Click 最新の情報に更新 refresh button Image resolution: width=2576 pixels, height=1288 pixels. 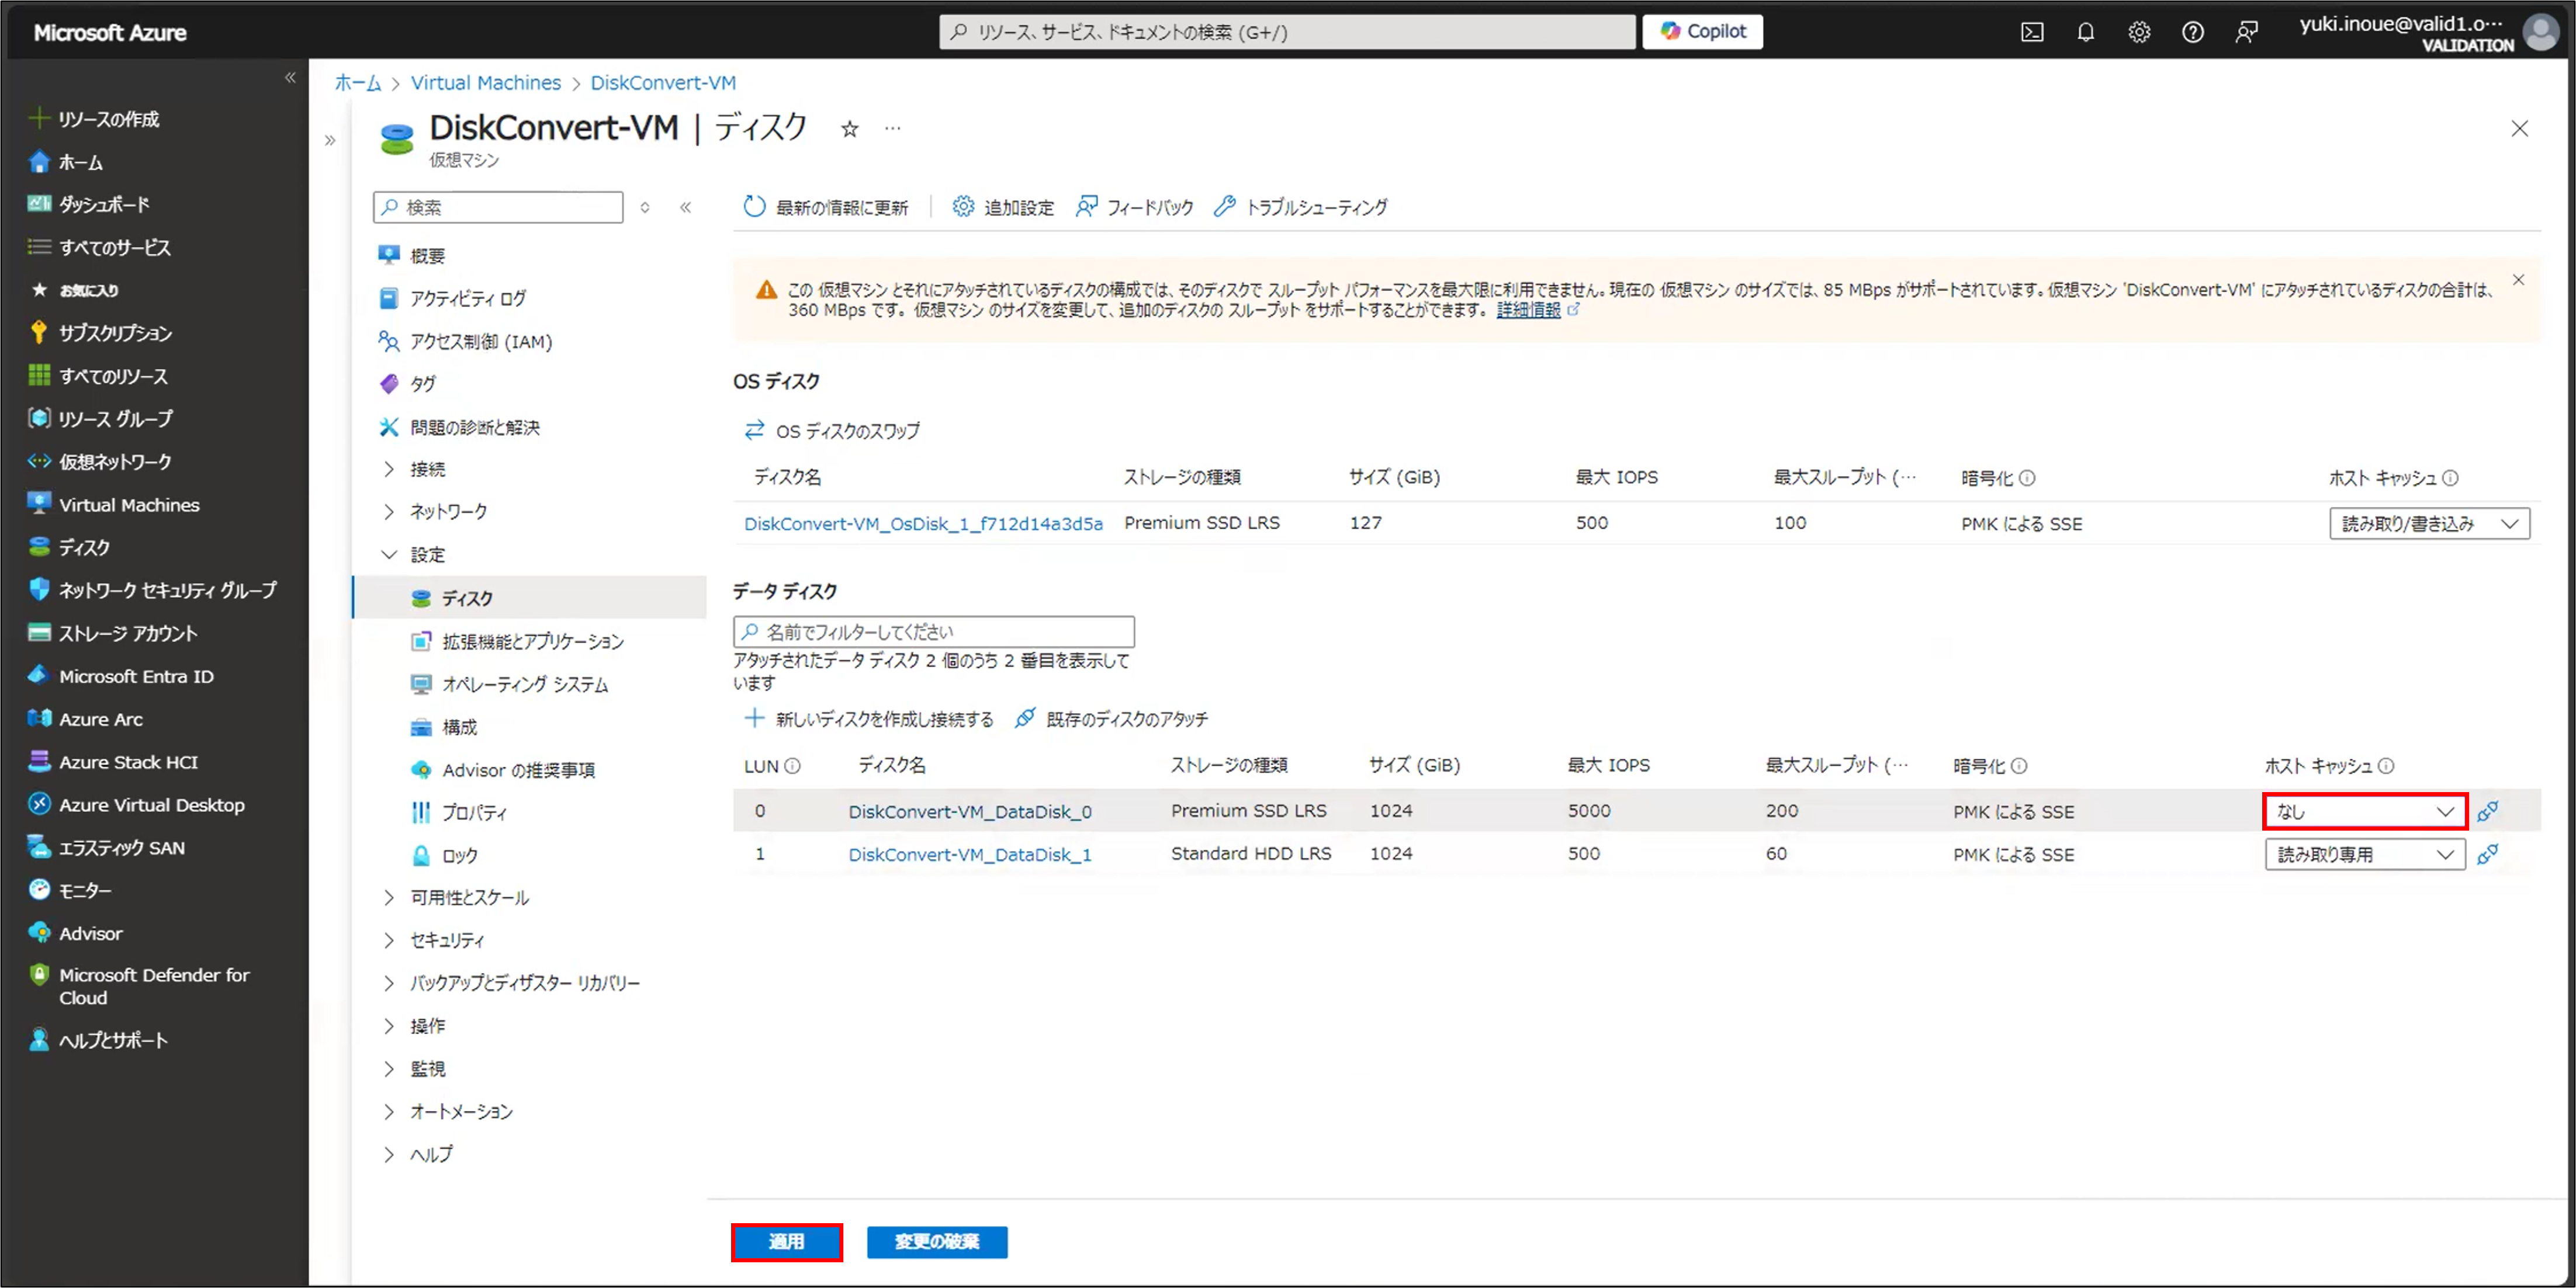click(x=826, y=207)
